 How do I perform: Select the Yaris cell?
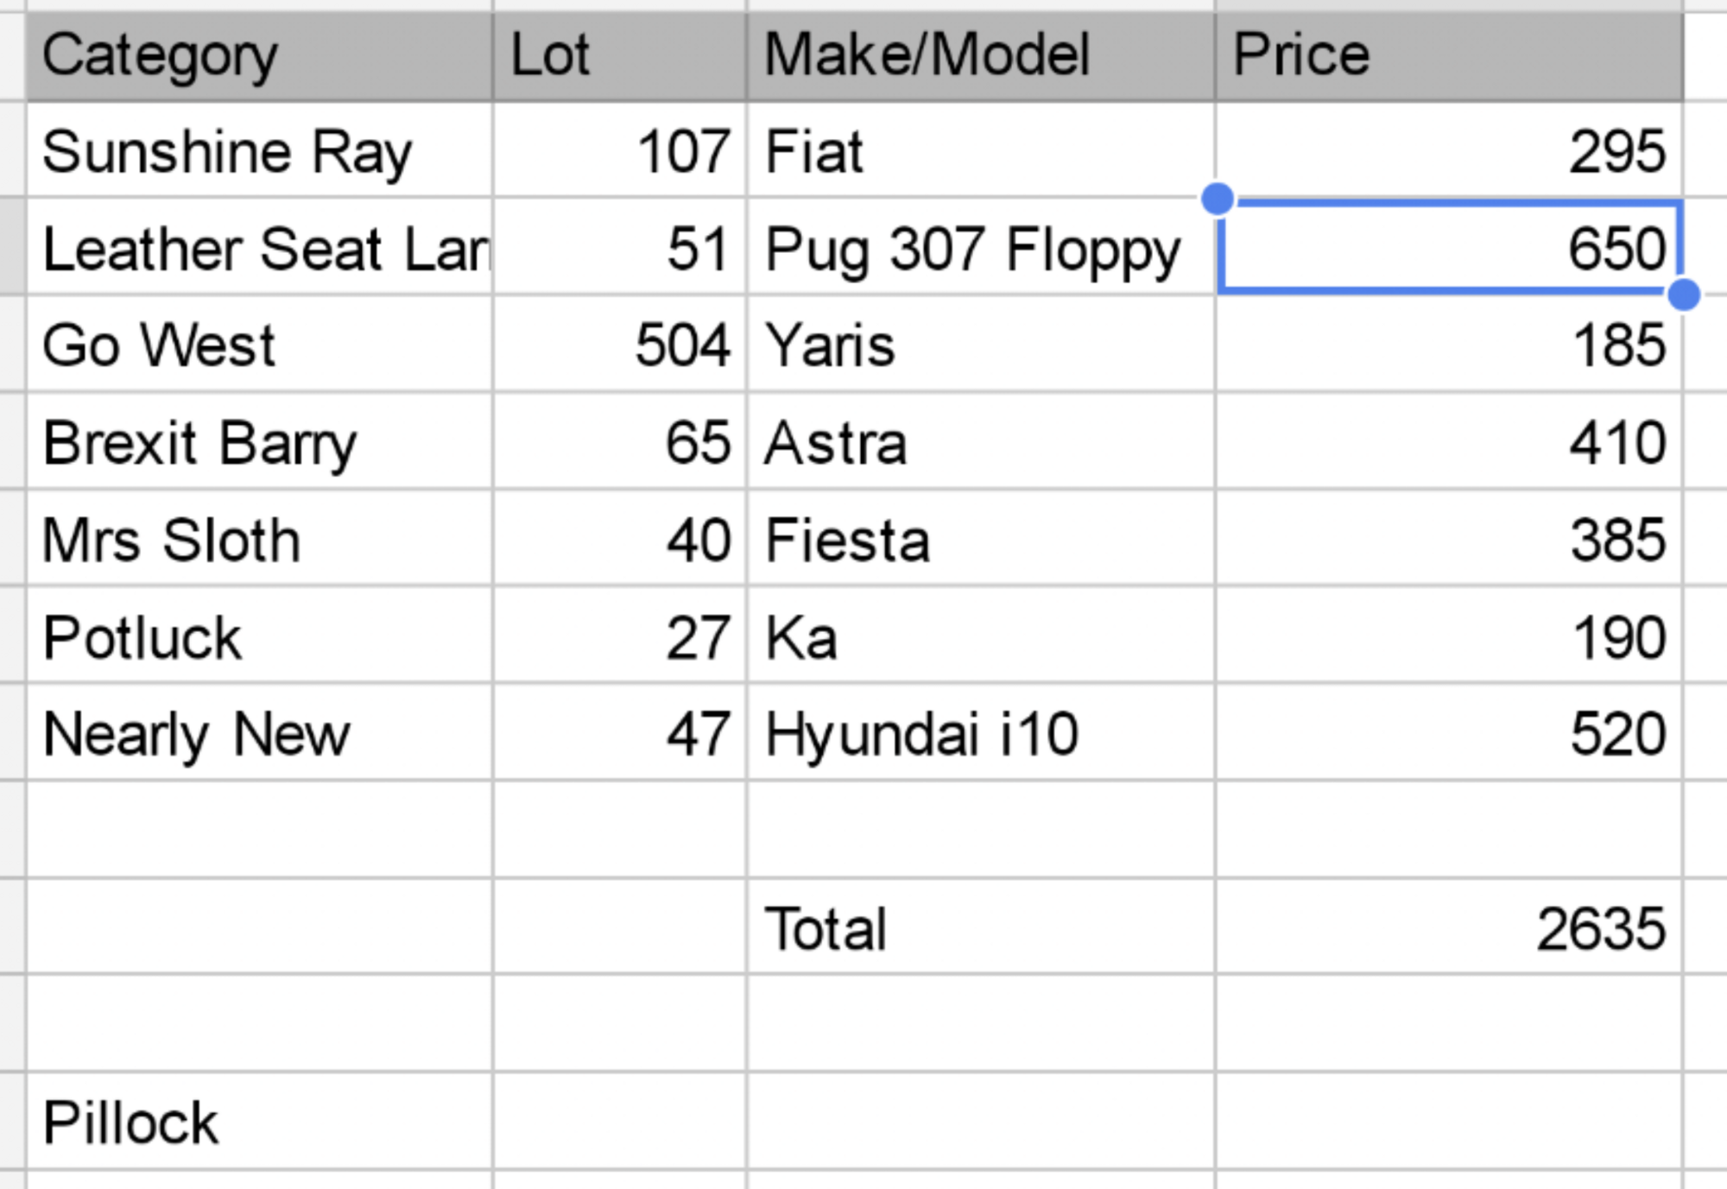[x=981, y=345]
